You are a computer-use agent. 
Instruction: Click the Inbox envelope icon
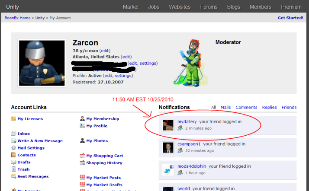coord(13,134)
